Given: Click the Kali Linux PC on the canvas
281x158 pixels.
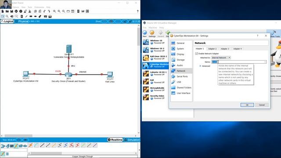Looking at the screenshot, I should click(x=110, y=75).
